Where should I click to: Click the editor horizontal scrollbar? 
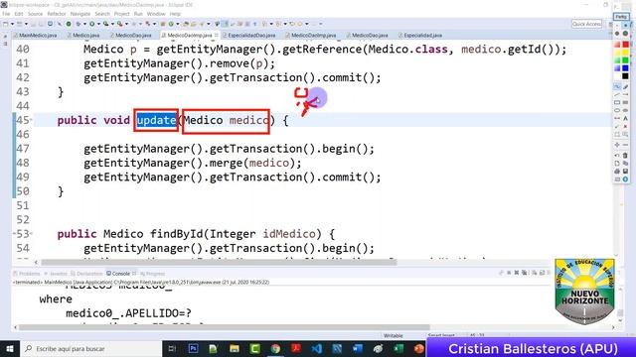[219, 262]
